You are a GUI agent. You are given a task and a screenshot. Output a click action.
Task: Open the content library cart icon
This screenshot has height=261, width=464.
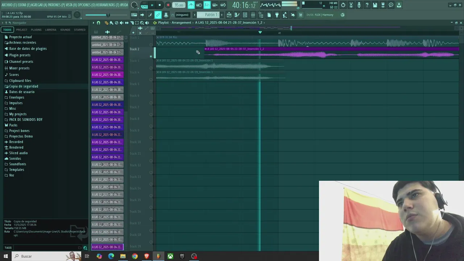pos(301,15)
